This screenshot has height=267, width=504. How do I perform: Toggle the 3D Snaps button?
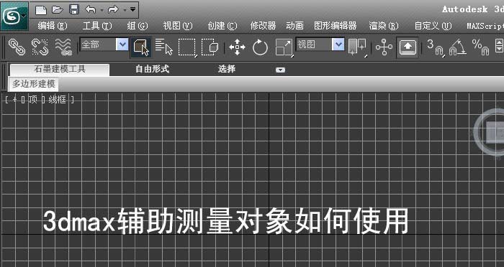tap(435, 47)
